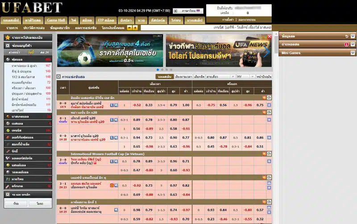Click the bar chart icon on the 3-1 match row

[269, 183]
